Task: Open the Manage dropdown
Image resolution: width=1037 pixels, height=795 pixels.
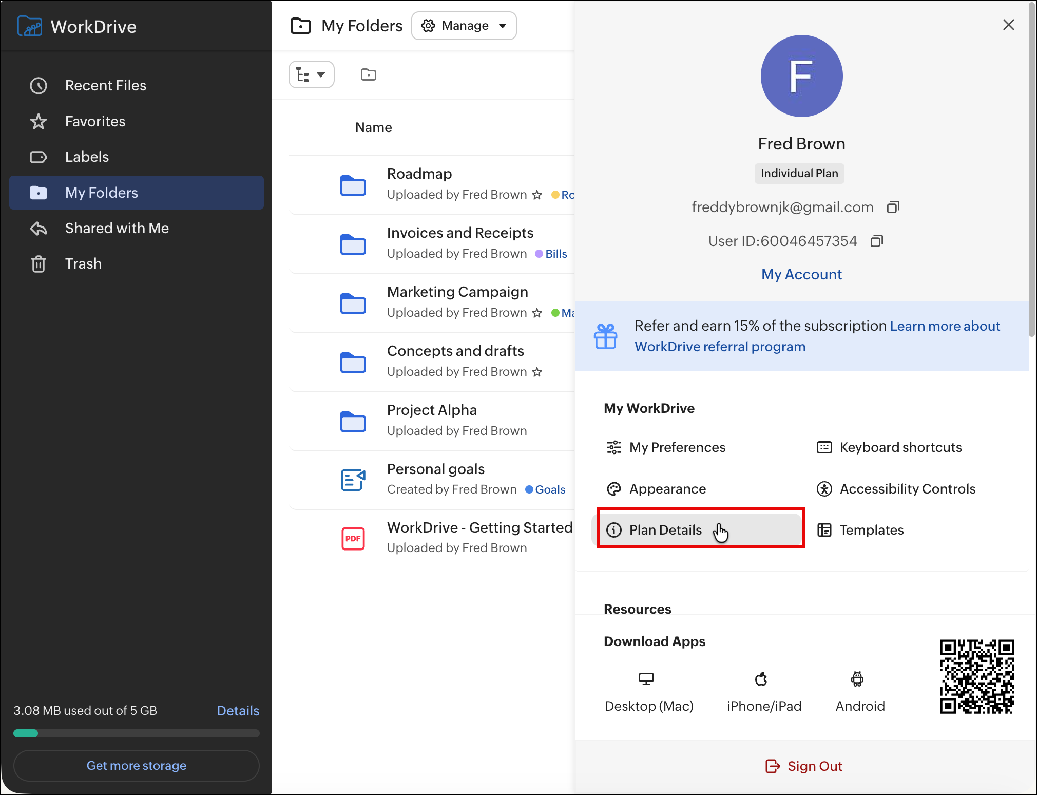Action: 464,26
